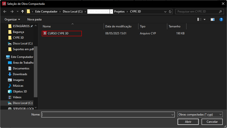Select the CURSO CYPE 3D file

pyautogui.click(x=62, y=33)
